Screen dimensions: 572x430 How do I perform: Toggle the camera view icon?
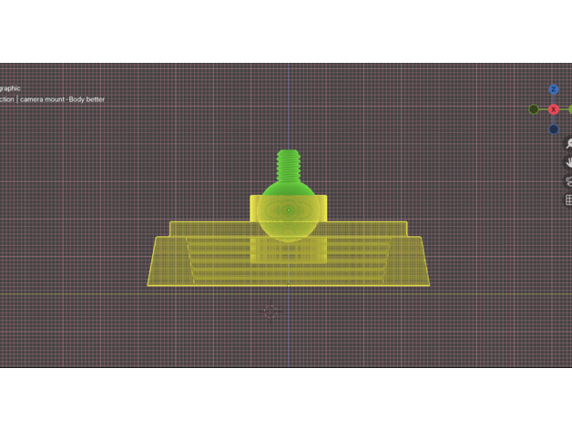pos(568,181)
